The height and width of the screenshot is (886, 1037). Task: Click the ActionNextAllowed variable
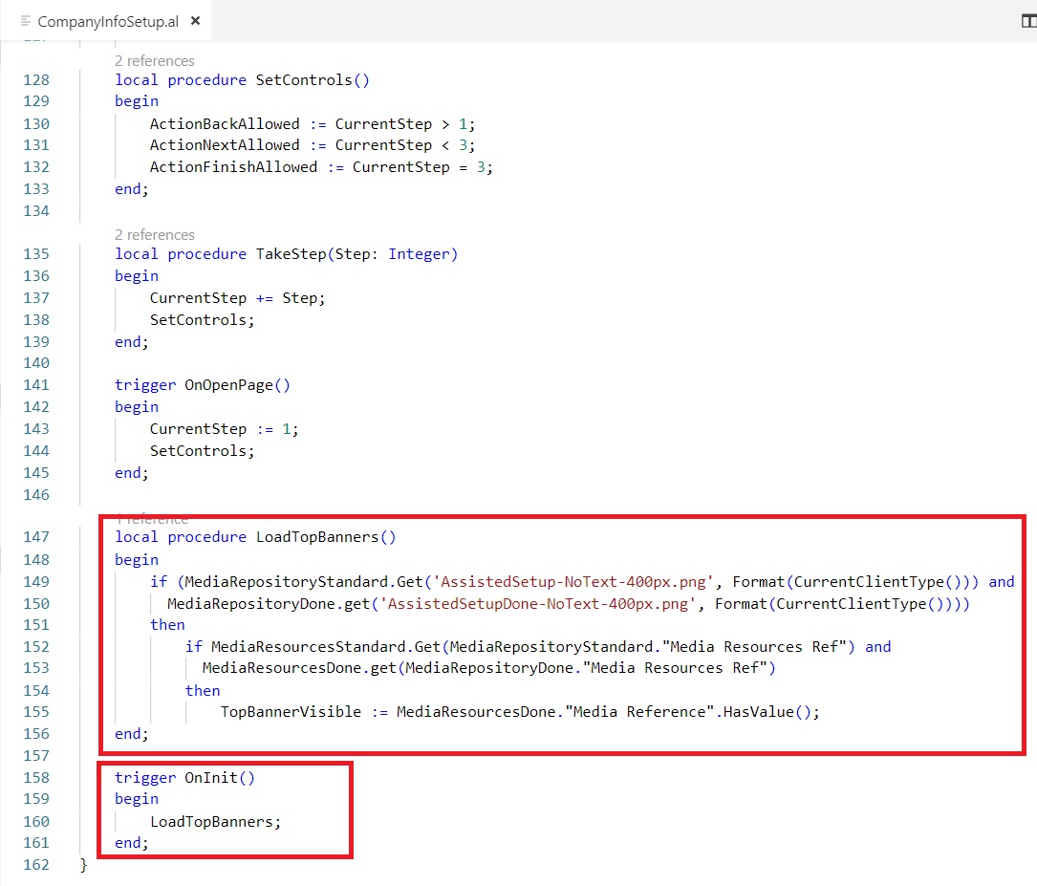[x=225, y=145]
